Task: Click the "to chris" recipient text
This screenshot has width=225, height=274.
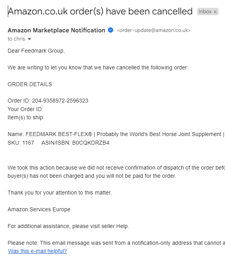Action: point(16,39)
